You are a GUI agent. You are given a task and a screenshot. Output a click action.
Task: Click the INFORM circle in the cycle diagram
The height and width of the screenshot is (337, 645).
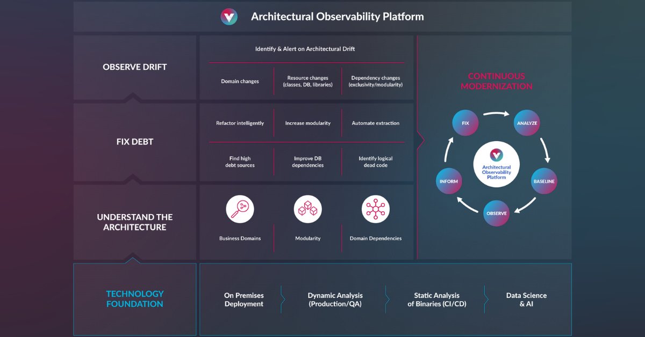tap(449, 181)
